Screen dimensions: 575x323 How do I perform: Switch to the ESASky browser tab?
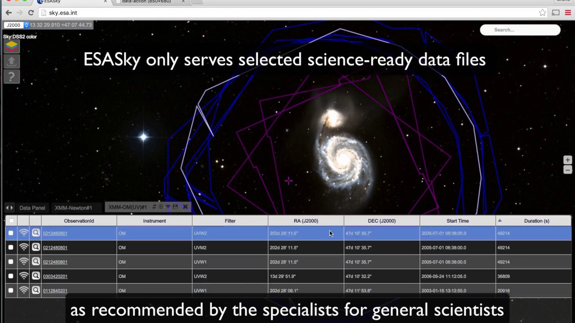72,2
